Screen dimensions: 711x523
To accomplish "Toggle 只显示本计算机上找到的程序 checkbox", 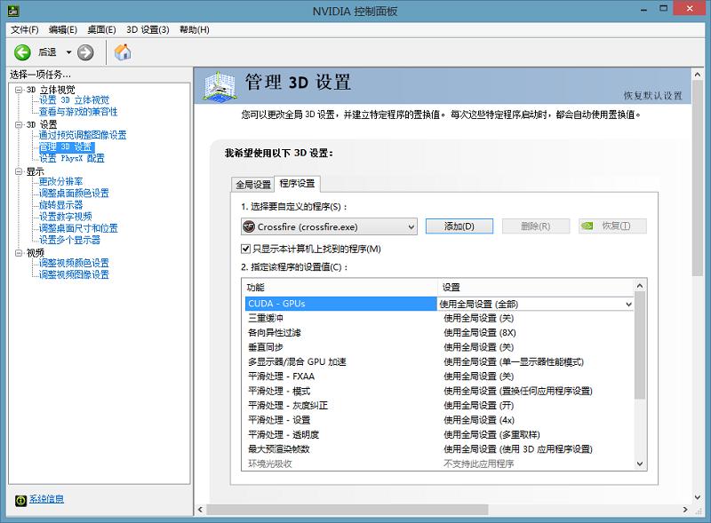I will pyautogui.click(x=246, y=249).
